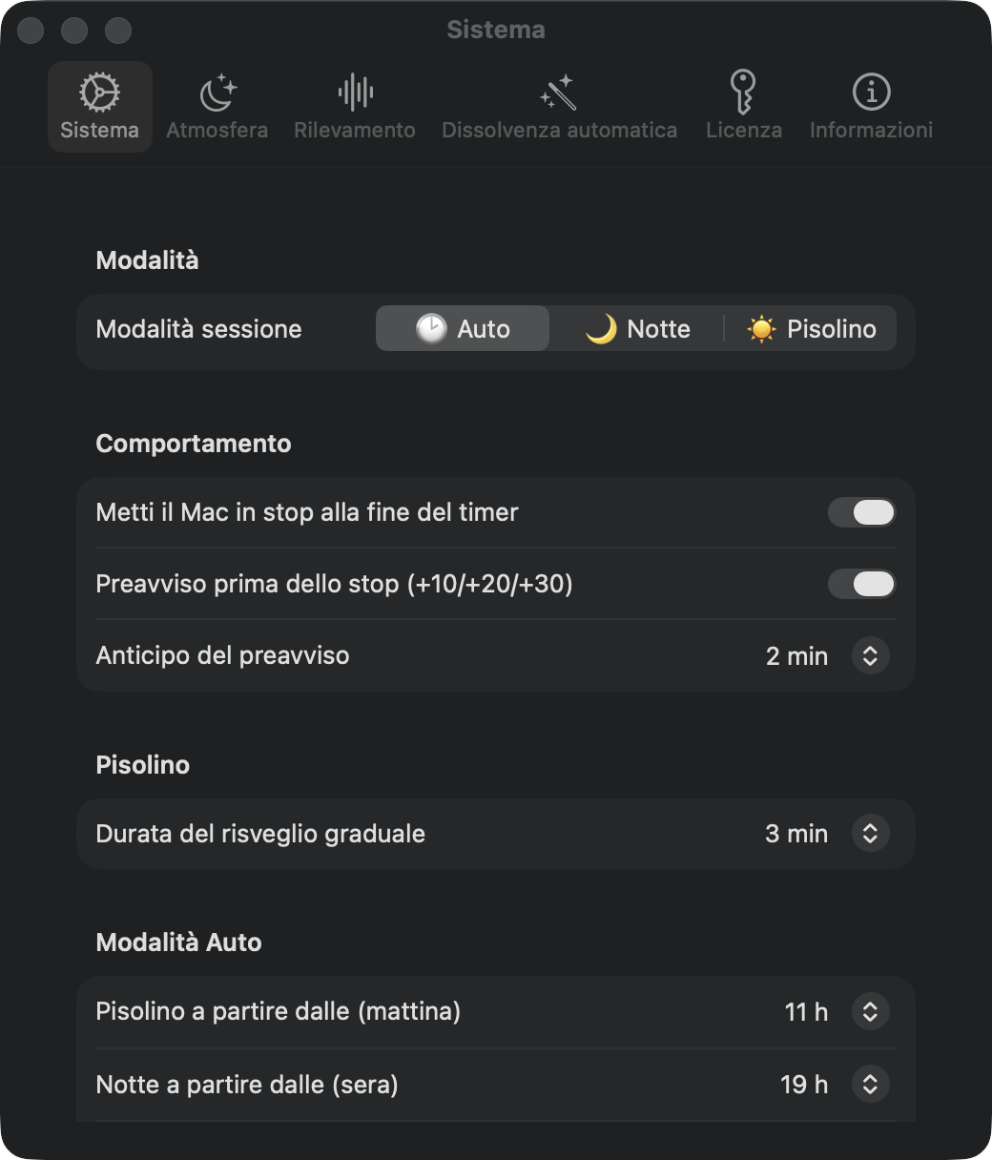Choose the Notte moon session mode
992x1160 pixels.
click(x=637, y=329)
